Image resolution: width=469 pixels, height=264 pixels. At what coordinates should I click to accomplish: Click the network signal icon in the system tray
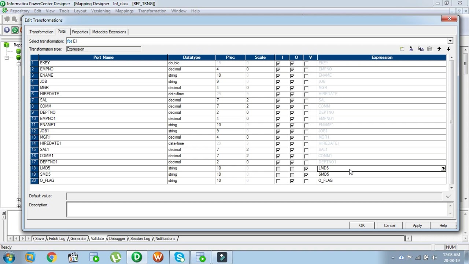tap(418, 257)
